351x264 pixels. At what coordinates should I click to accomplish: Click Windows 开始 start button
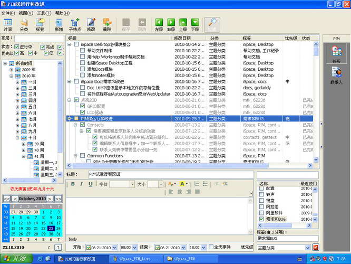(16, 259)
